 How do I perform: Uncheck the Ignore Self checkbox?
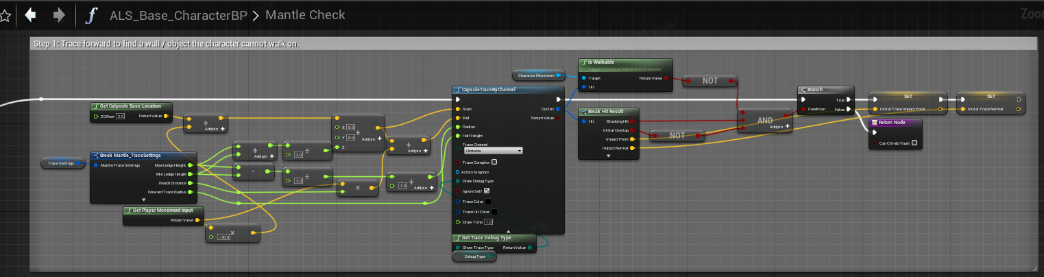point(487,191)
